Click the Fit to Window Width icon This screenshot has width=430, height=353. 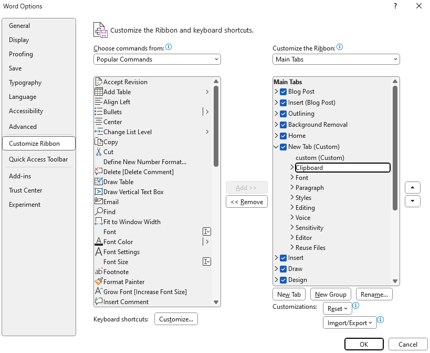click(99, 221)
